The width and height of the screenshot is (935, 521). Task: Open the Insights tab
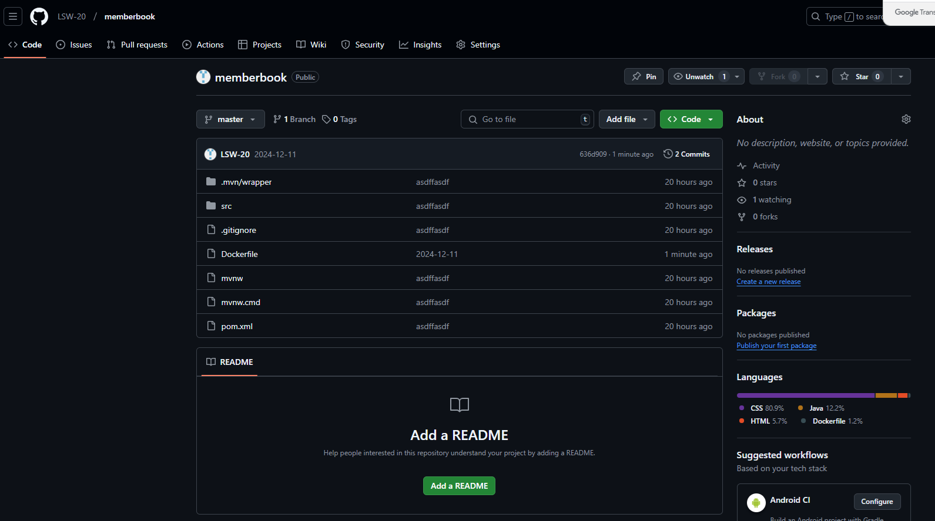(x=420, y=45)
